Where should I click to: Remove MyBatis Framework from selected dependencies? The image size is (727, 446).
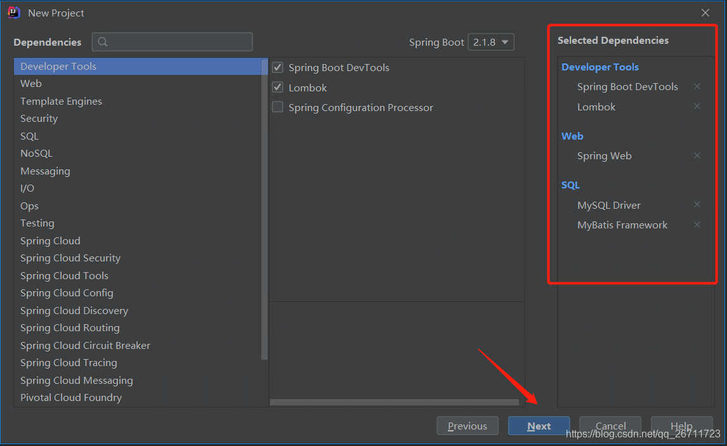(697, 225)
